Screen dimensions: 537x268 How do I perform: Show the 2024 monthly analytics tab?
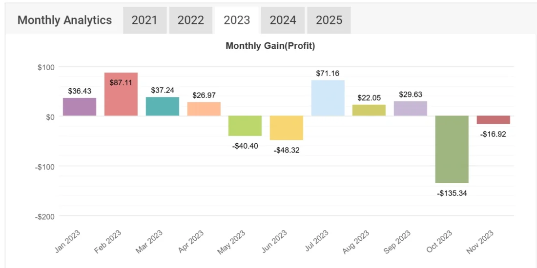[x=283, y=20]
